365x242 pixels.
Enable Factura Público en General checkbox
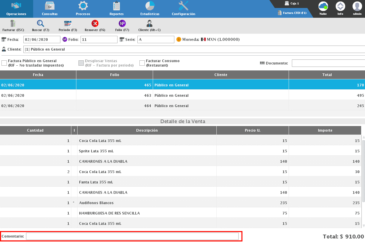tap(4, 63)
